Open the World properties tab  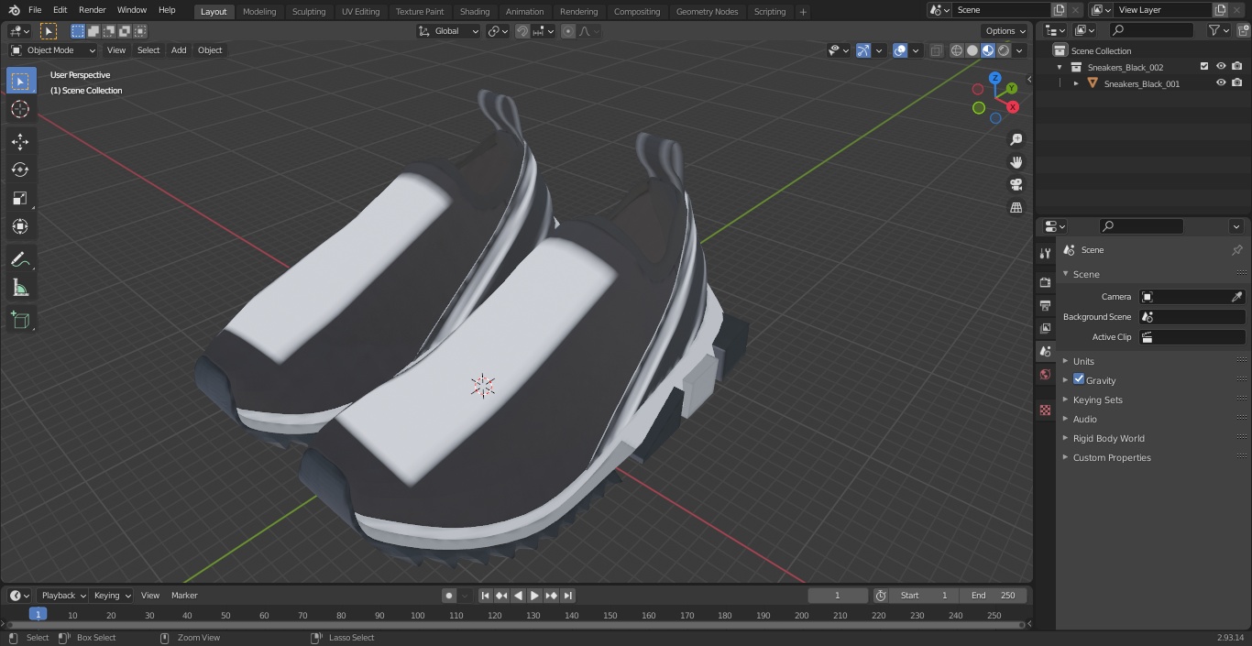pos(1045,374)
